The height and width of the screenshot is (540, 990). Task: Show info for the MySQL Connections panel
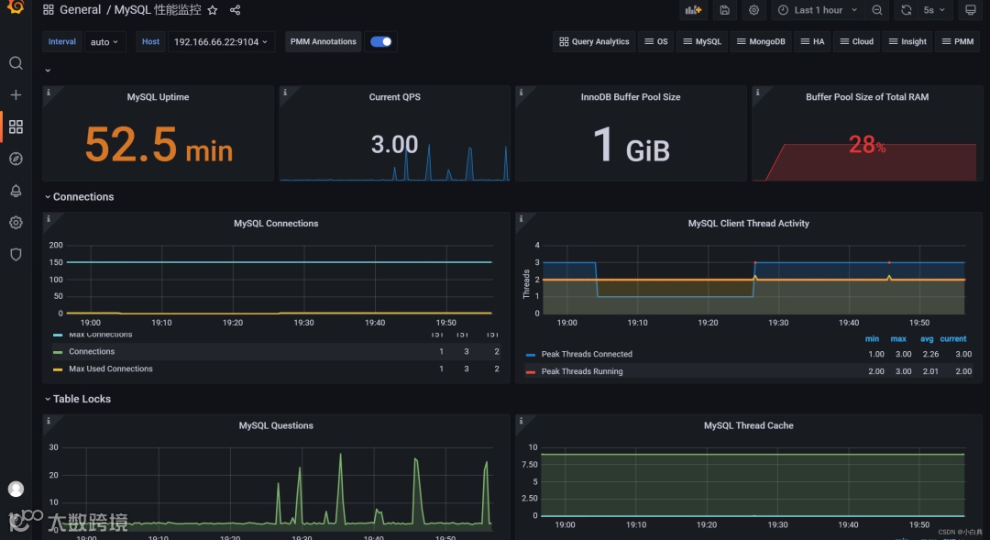[x=48, y=218]
